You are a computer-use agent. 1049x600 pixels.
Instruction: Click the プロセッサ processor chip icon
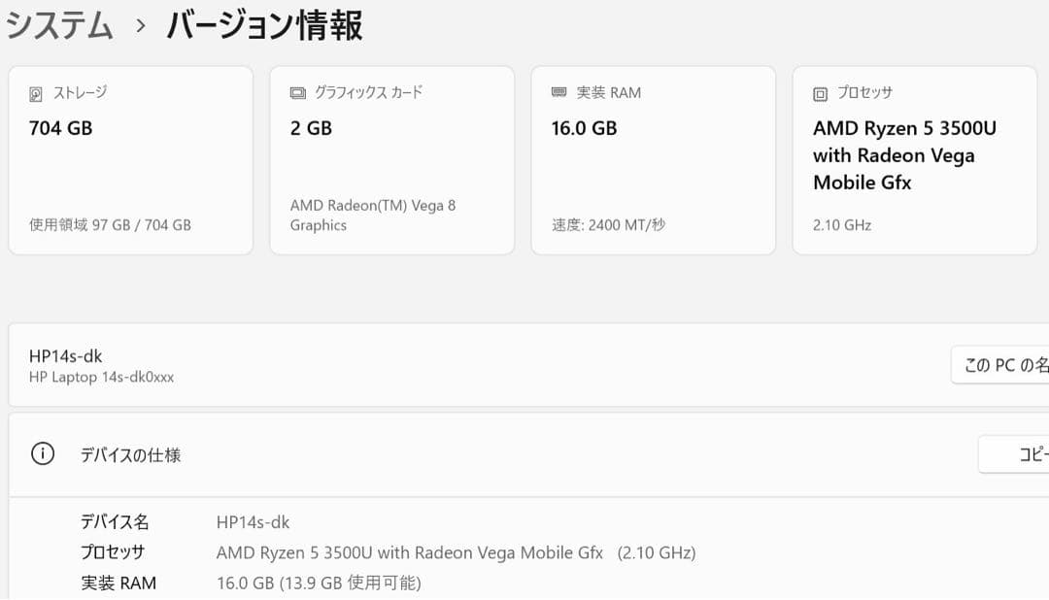[820, 92]
